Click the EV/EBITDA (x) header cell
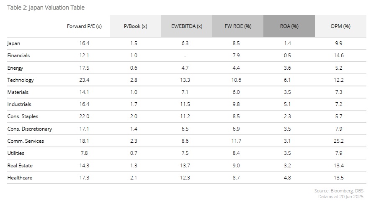 coord(186,26)
